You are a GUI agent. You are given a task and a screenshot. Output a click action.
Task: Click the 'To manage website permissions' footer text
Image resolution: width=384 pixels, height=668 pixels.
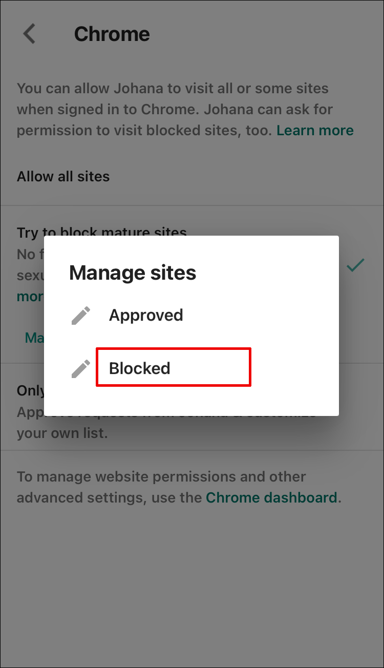[161, 477]
